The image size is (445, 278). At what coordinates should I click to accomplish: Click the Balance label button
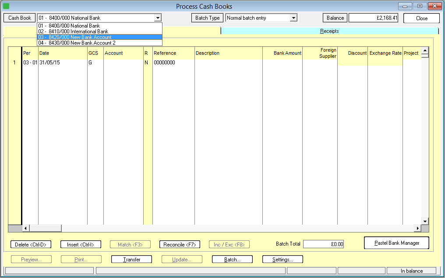pyautogui.click(x=335, y=18)
